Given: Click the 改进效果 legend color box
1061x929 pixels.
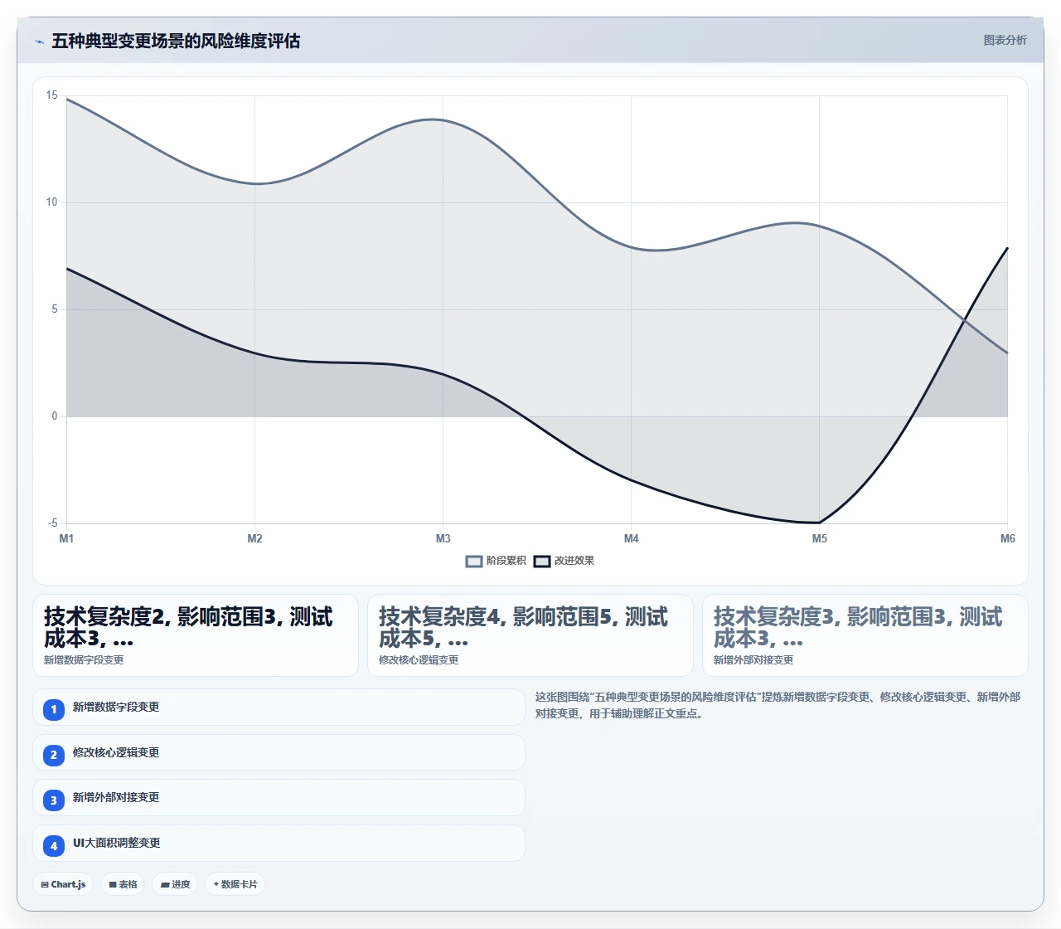Looking at the screenshot, I should click(x=542, y=562).
